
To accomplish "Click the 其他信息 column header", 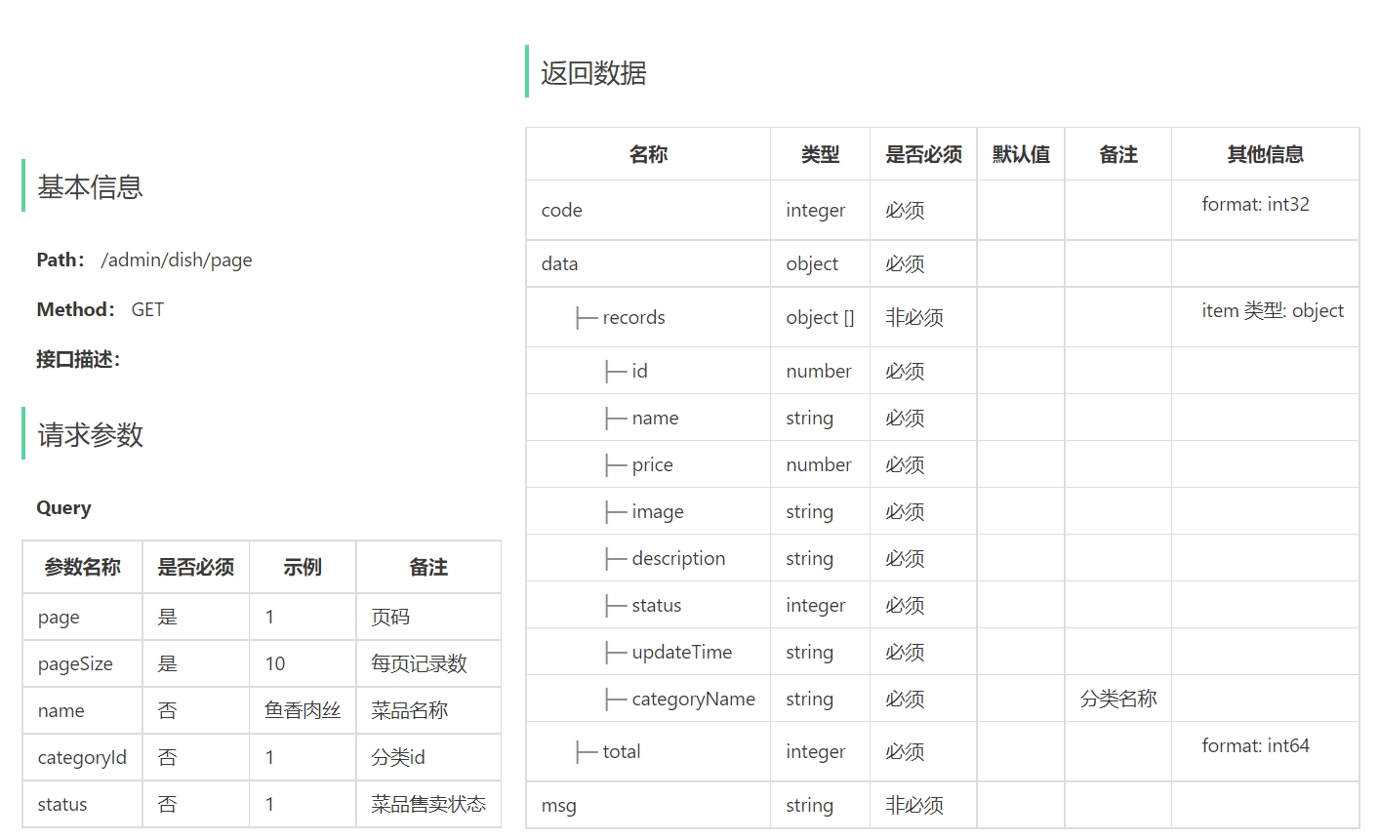I will click(1265, 154).
